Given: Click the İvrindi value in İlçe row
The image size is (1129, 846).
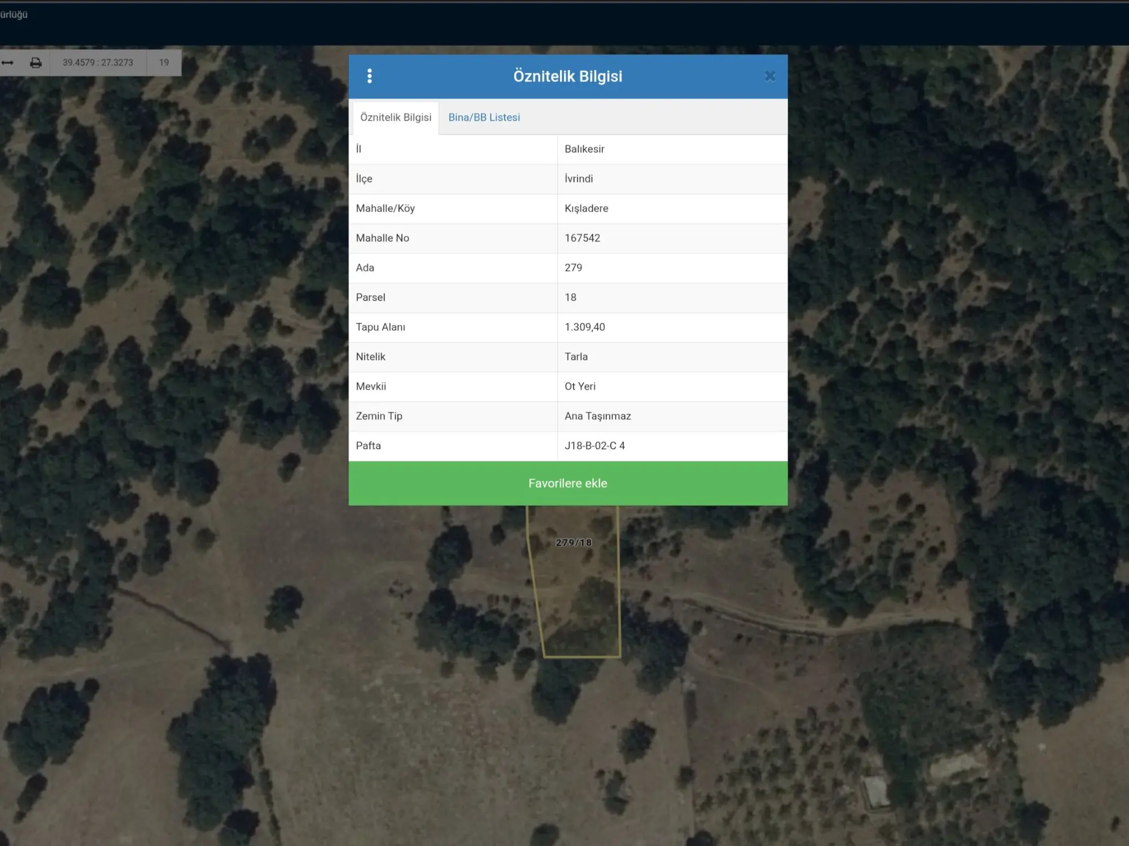Looking at the screenshot, I should click(579, 178).
